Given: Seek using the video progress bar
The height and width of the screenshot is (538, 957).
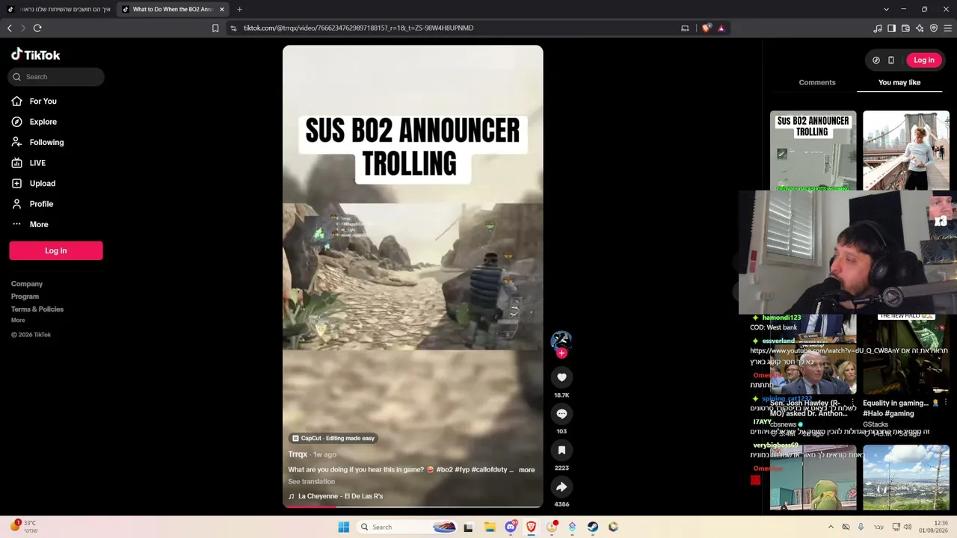Looking at the screenshot, I should pyautogui.click(x=413, y=507).
